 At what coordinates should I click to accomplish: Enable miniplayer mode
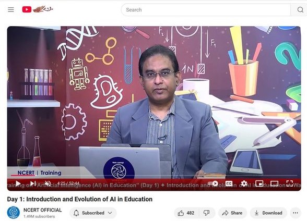[x=259, y=183]
